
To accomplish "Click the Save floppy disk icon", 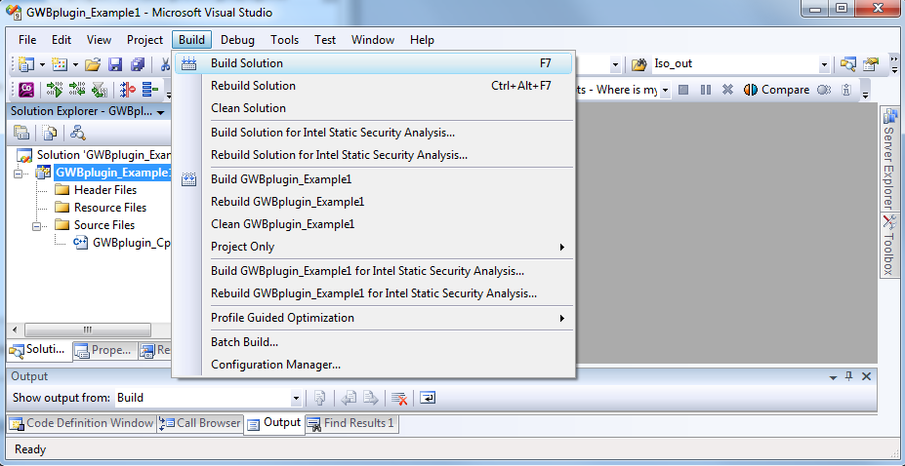I will [115, 64].
